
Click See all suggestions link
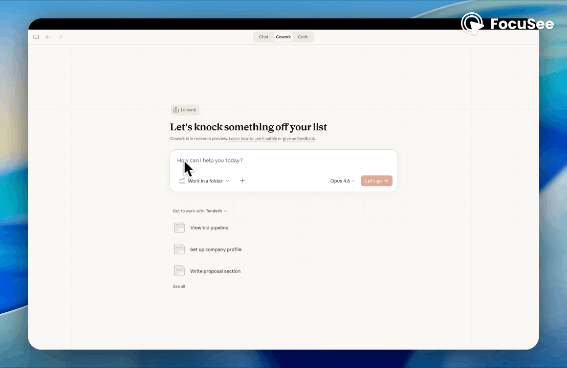[x=179, y=286]
